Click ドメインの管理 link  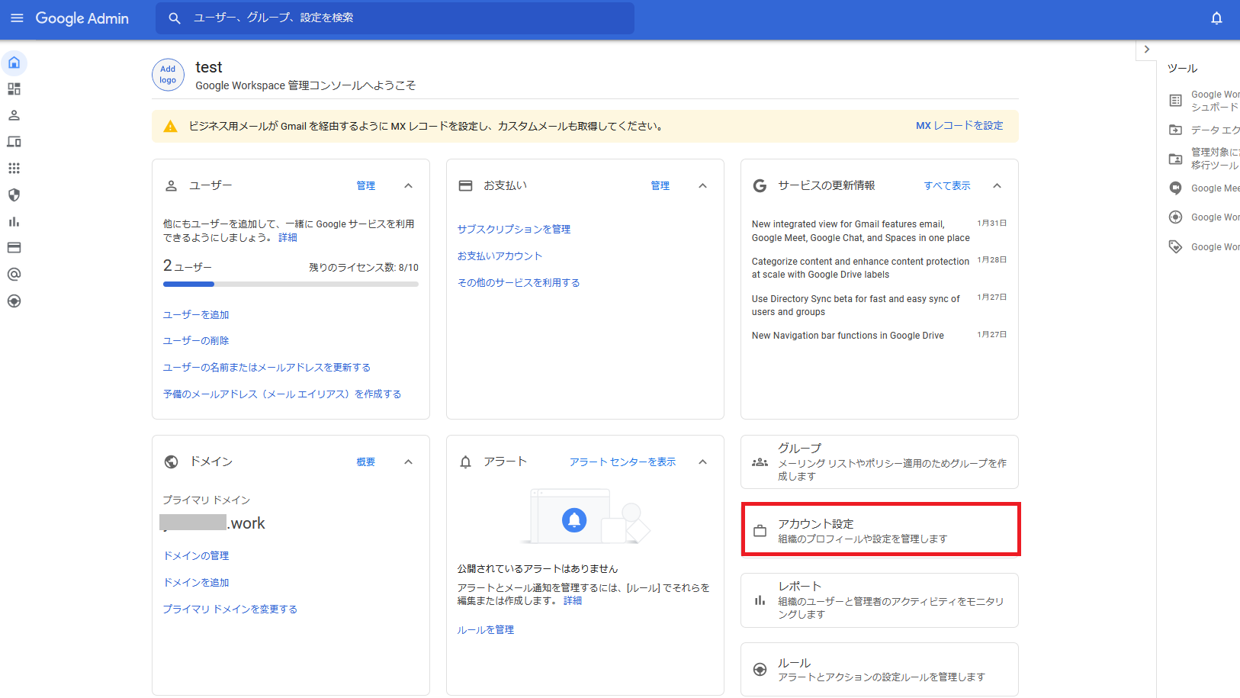(x=196, y=556)
